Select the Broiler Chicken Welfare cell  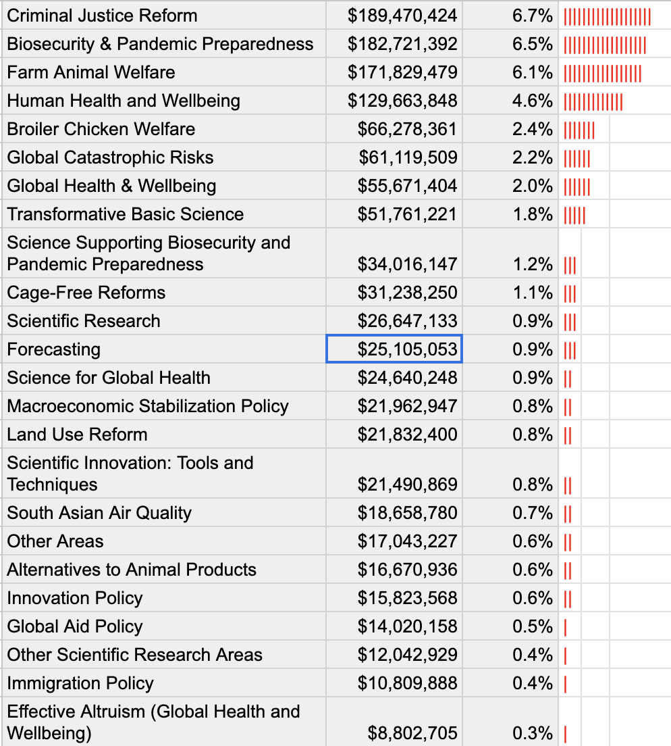pyautogui.click(x=101, y=129)
